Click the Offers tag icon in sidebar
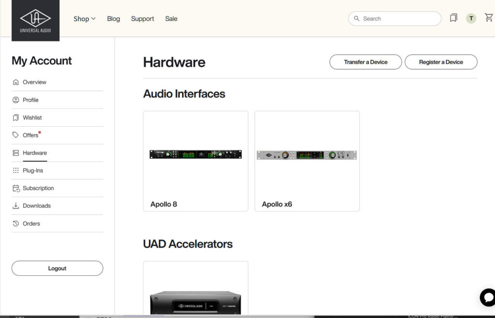The height and width of the screenshot is (318, 495). point(15,135)
